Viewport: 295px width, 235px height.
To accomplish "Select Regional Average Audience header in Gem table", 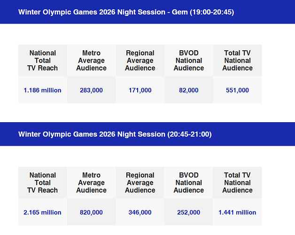I will click(140, 61).
